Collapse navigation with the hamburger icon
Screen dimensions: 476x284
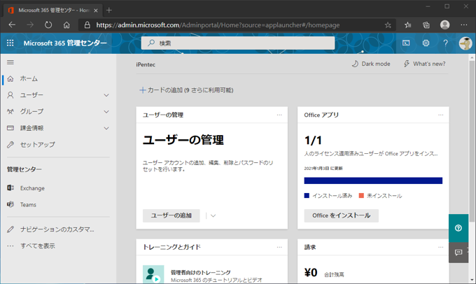[10, 62]
